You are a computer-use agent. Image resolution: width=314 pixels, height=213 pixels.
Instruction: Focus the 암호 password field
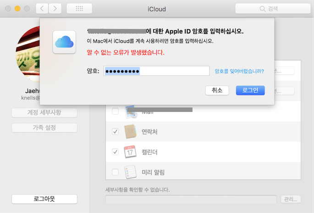[156, 71]
